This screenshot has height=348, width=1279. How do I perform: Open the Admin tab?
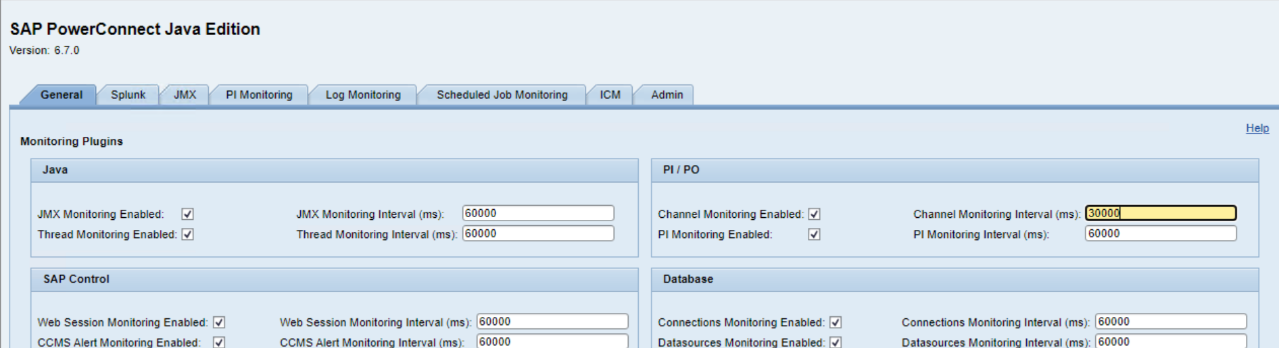coord(667,95)
